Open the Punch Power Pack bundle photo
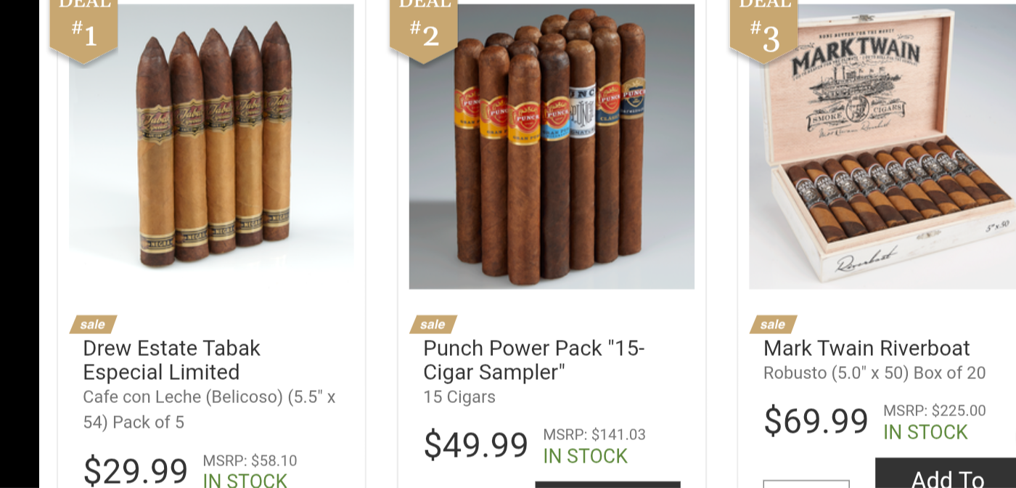Image resolution: width=1016 pixels, height=488 pixels. pos(552,147)
